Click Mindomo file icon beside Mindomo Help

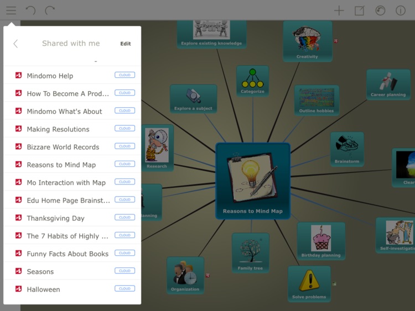18,75
